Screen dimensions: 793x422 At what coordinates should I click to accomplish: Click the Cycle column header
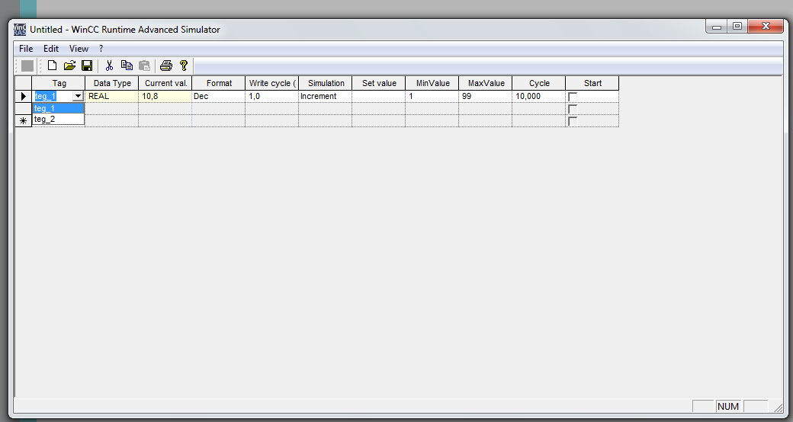click(x=538, y=83)
